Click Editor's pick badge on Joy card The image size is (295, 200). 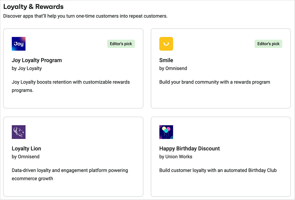point(121,44)
